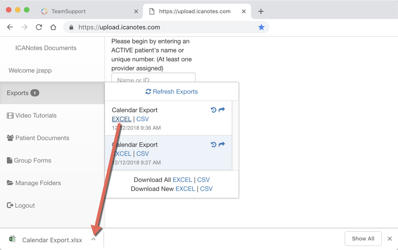Click Refresh Exports link
The width and height of the screenshot is (398, 250).
(x=172, y=91)
